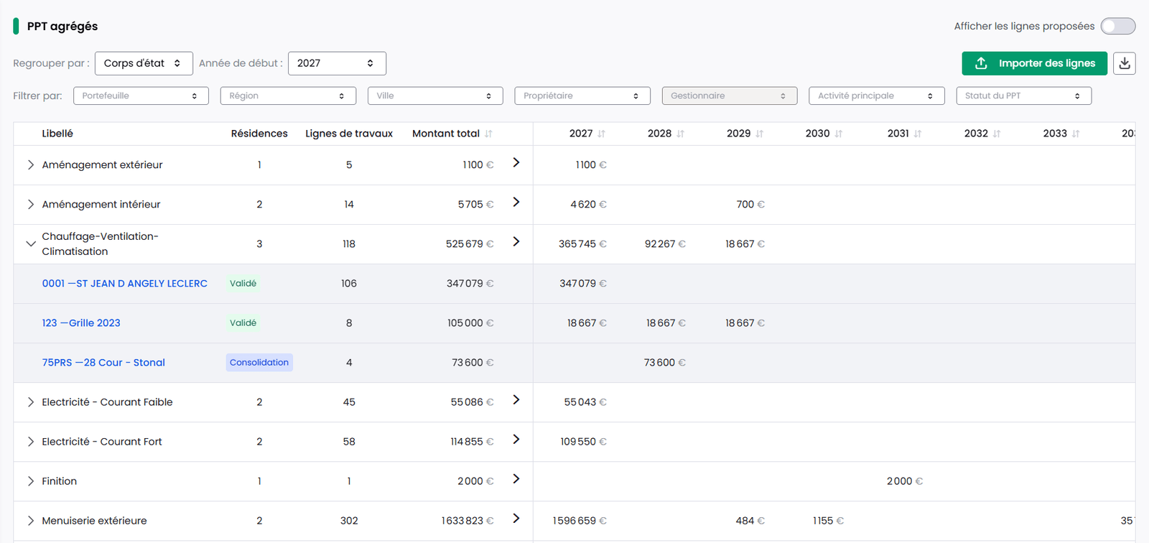Open the 123 — Grille 2023 link
This screenshot has height=543, width=1149.
pos(81,323)
